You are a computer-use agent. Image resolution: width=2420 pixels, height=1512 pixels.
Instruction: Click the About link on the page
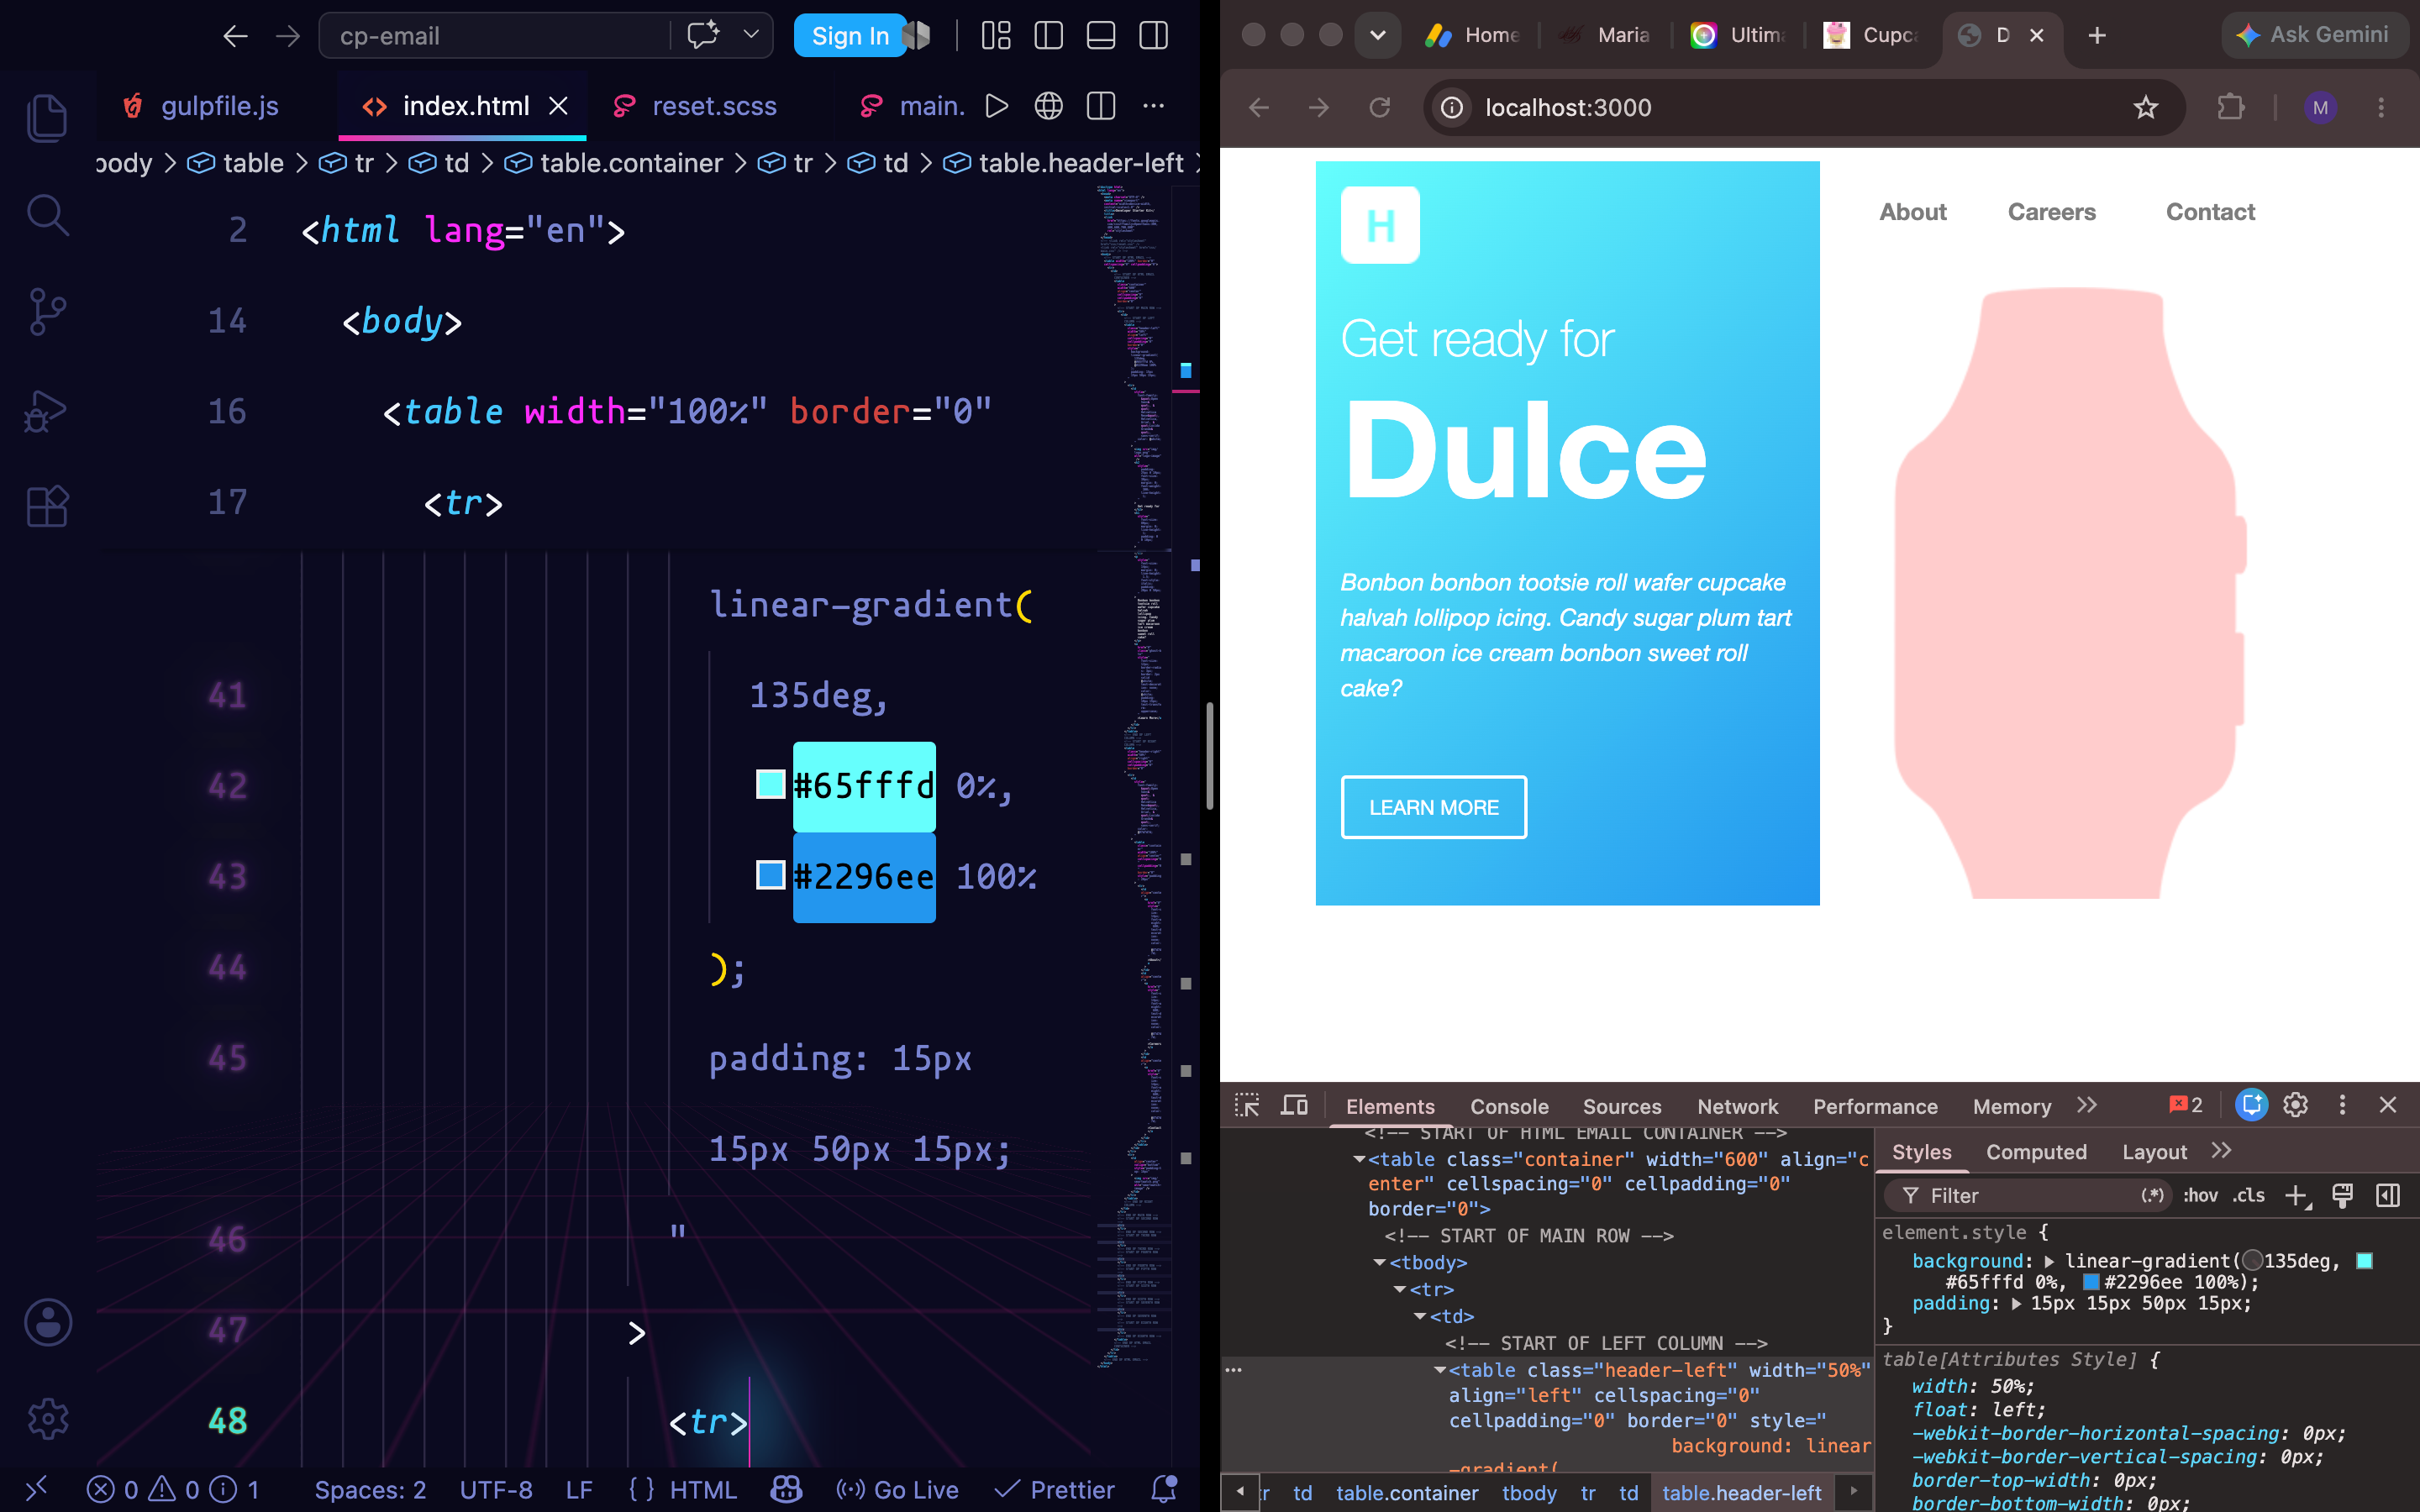click(1912, 212)
